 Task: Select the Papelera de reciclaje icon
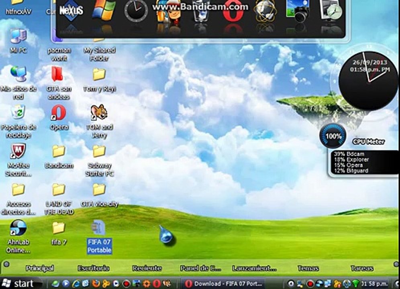click(x=18, y=122)
